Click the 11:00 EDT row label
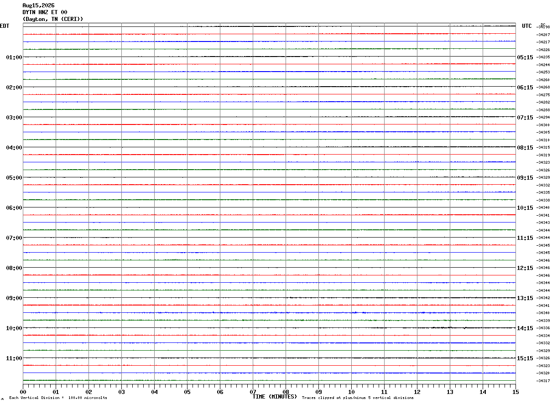Image resolution: width=552 pixels, height=404 pixels. tap(14, 358)
